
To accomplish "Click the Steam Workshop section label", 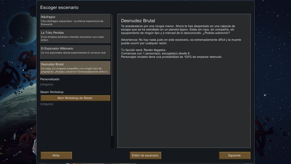I will coord(52,92).
